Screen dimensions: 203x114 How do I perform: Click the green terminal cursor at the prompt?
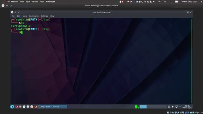(22, 32)
